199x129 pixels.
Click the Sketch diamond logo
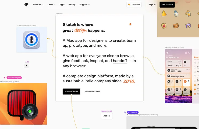pyautogui.click(x=26, y=5)
